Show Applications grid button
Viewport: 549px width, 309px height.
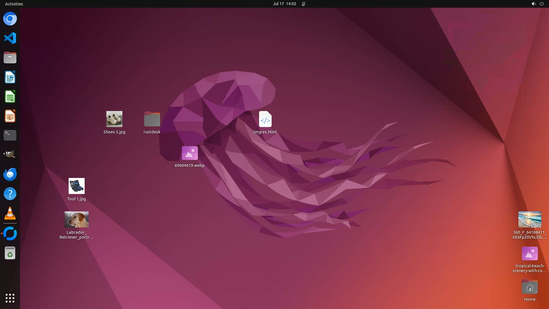point(10,298)
